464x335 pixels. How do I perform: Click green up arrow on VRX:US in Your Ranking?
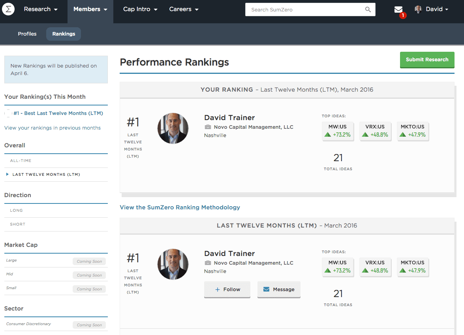[x=365, y=135]
